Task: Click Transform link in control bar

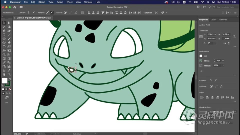Action: click(148, 13)
